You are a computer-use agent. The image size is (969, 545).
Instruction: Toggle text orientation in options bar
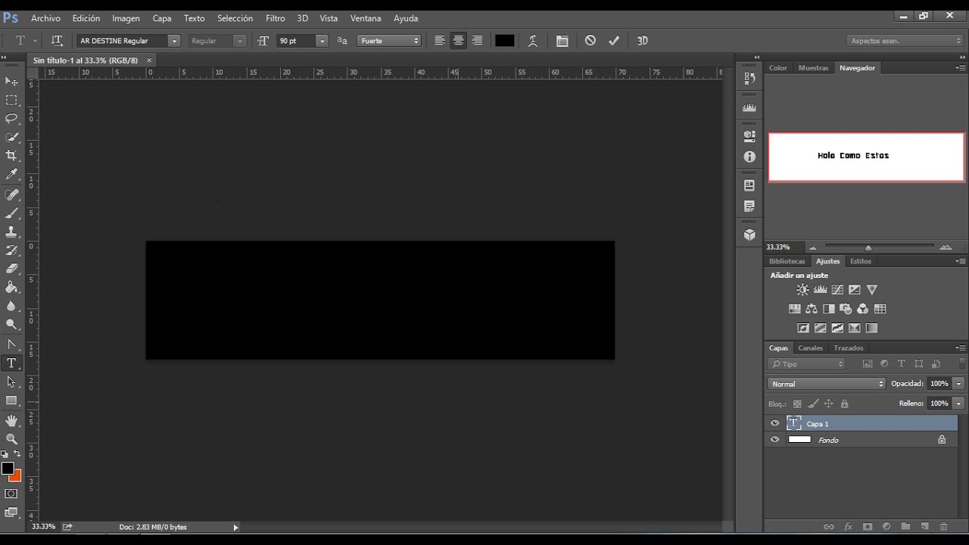[57, 41]
